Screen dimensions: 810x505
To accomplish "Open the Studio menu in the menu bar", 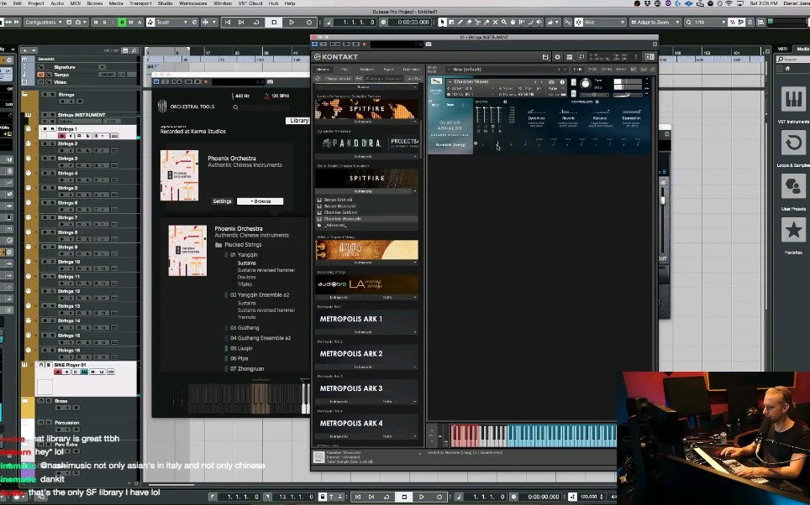I will (x=165, y=3).
